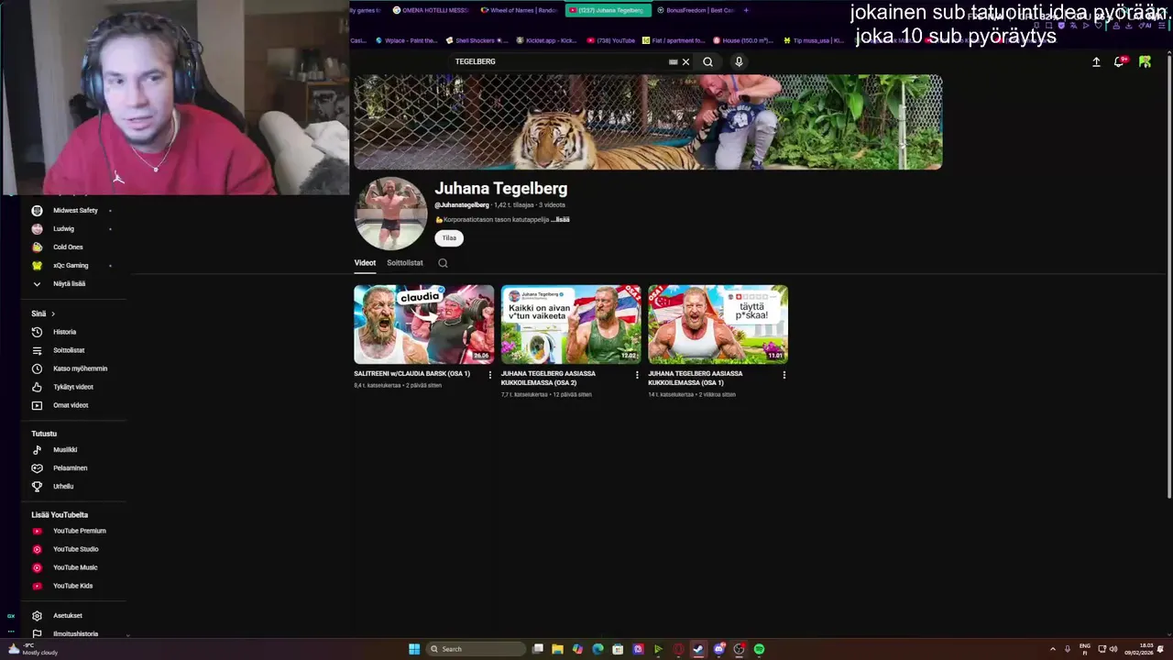Screen dimensions: 1173x660
Task: Open SALITREENI w/CLAUDIA BARSK video thumbnail
Action: (424, 324)
